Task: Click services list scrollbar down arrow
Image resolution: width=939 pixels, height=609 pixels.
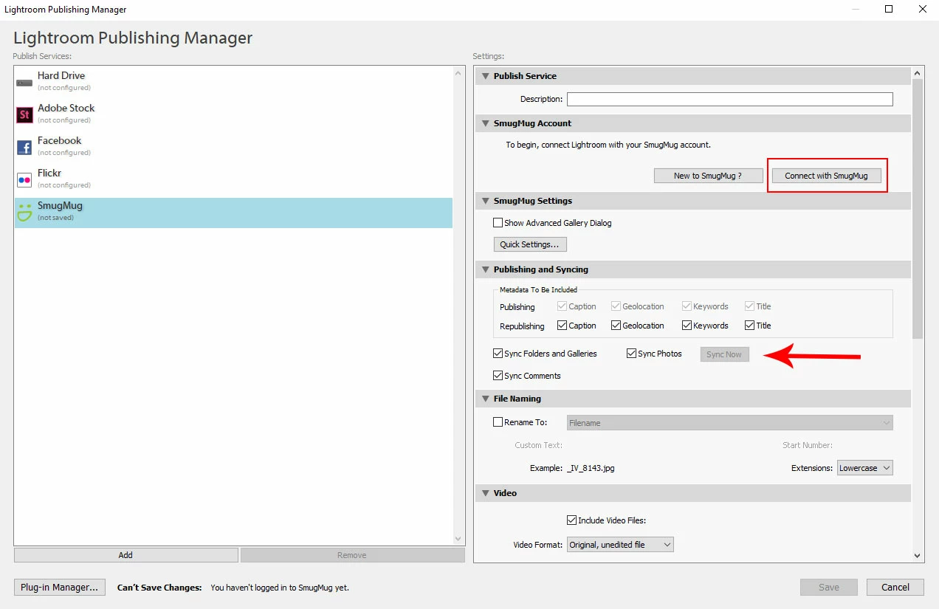Action: tap(458, 539)
